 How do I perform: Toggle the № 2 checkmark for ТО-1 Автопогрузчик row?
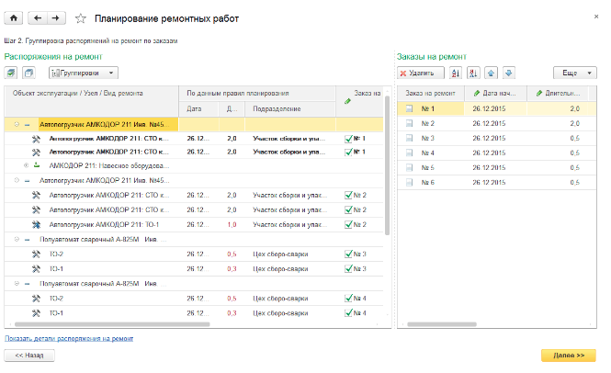[x=348, y=224]
